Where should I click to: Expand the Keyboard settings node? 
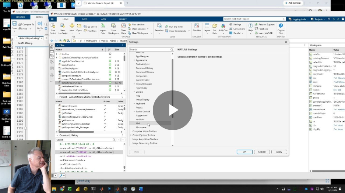click(x=134, y=104)
